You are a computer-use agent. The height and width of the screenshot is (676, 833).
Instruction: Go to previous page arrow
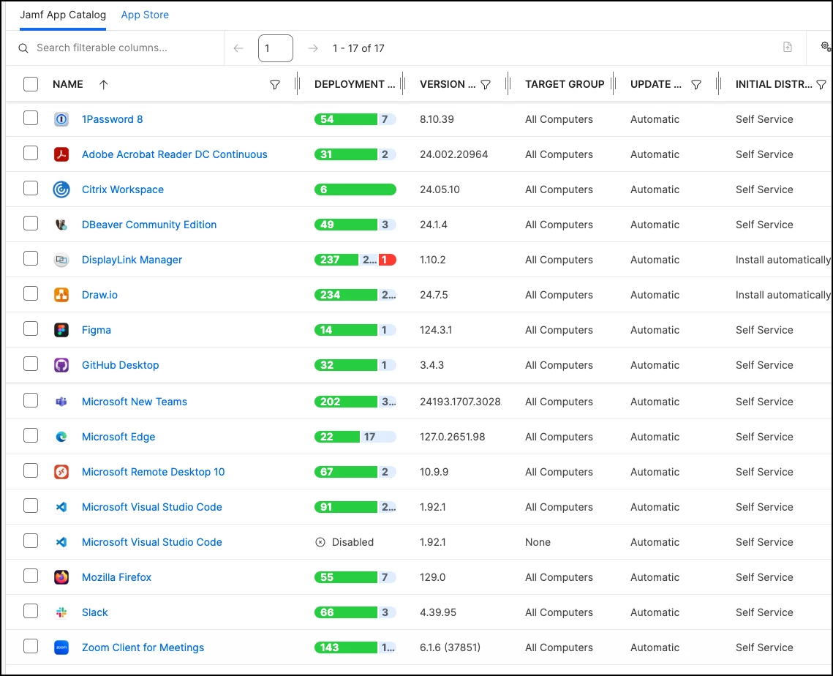[238, 48]
